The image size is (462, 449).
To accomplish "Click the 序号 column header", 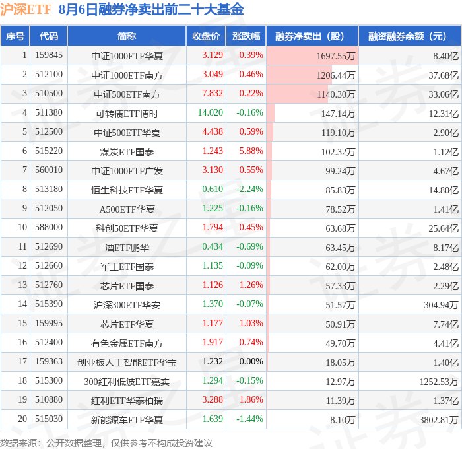I will click(15, 36).
